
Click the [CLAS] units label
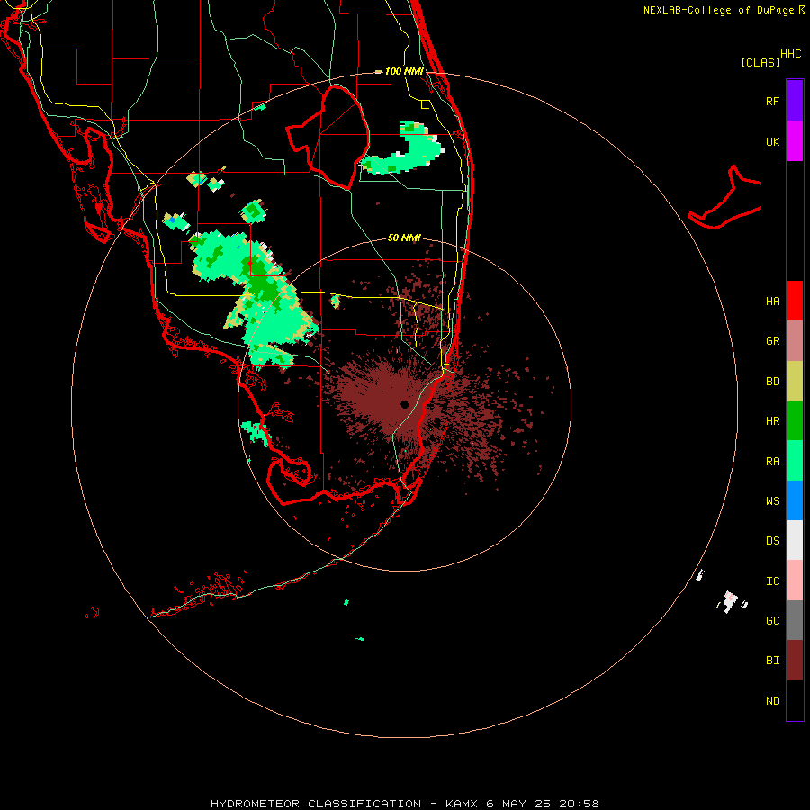coord(760,62)
